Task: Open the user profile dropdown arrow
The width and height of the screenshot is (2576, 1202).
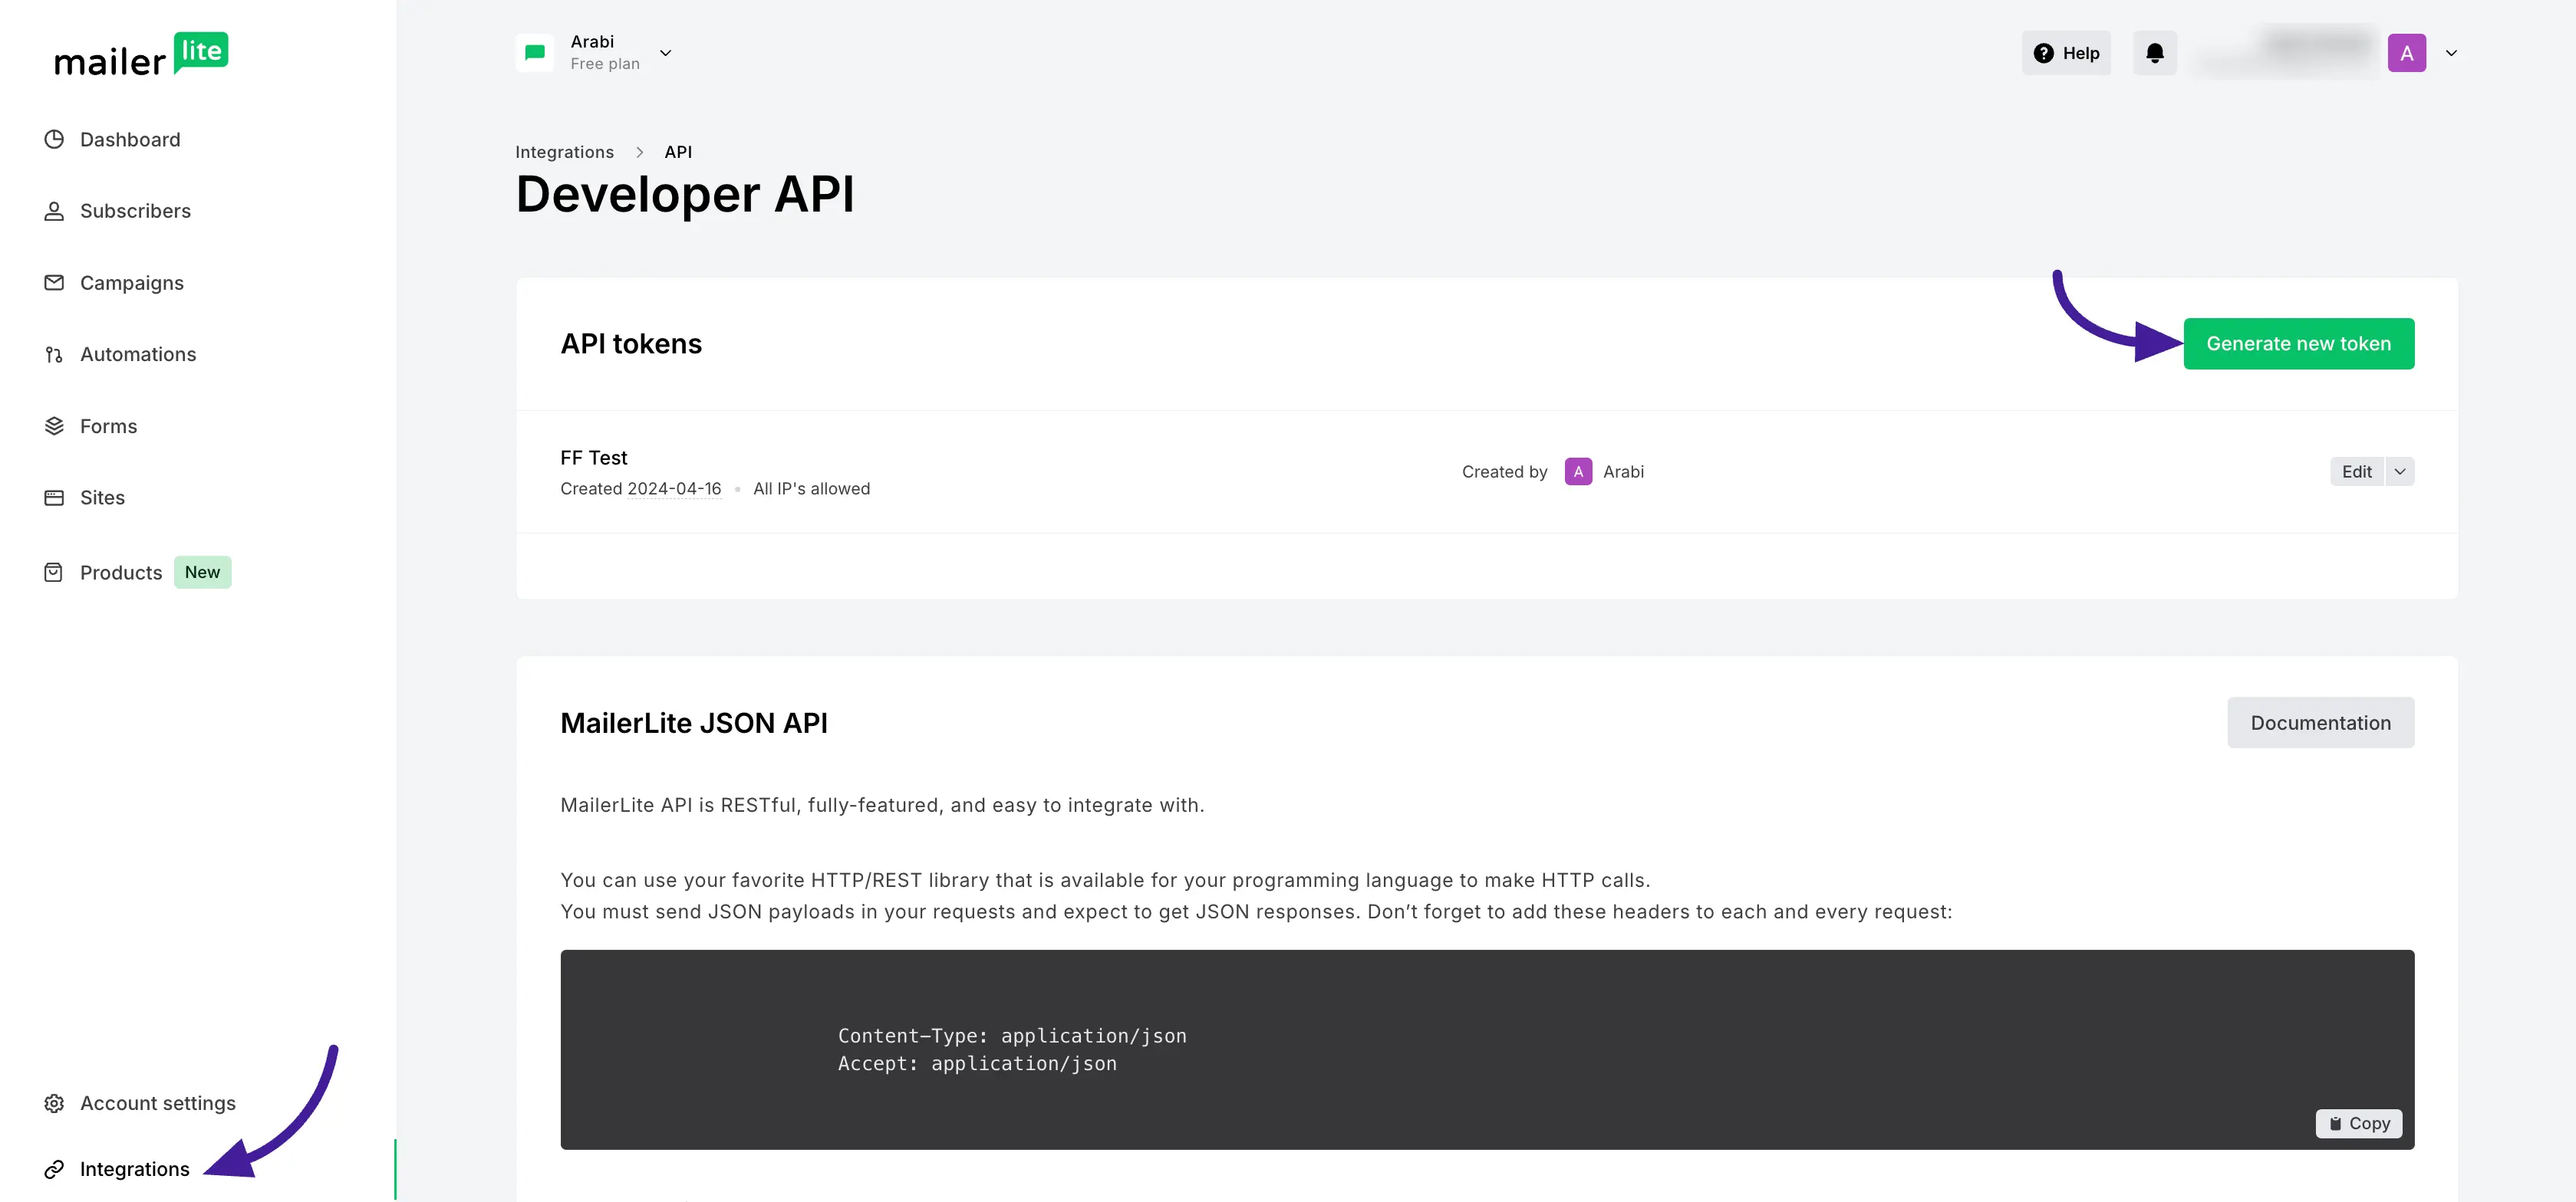Action: (x=2451, y=53)
